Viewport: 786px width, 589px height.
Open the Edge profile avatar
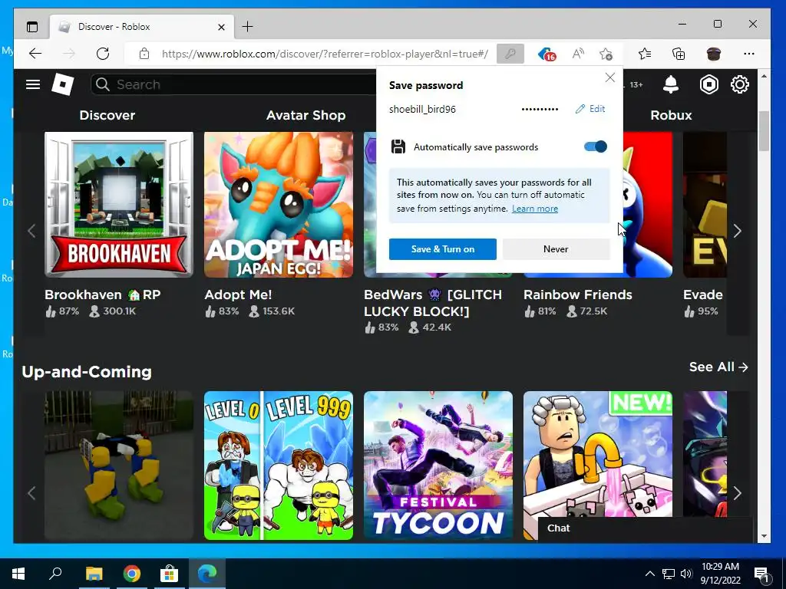713,54
